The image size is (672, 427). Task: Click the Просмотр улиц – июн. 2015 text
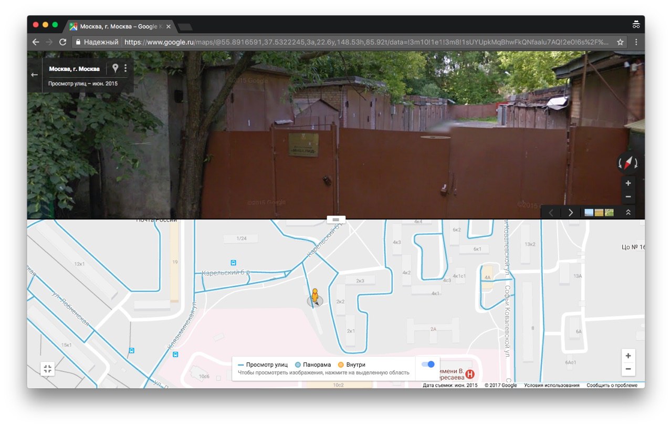click(83, 84)
